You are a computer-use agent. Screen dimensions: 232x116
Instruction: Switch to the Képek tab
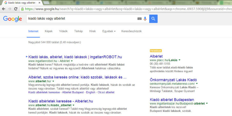point(49,31)
